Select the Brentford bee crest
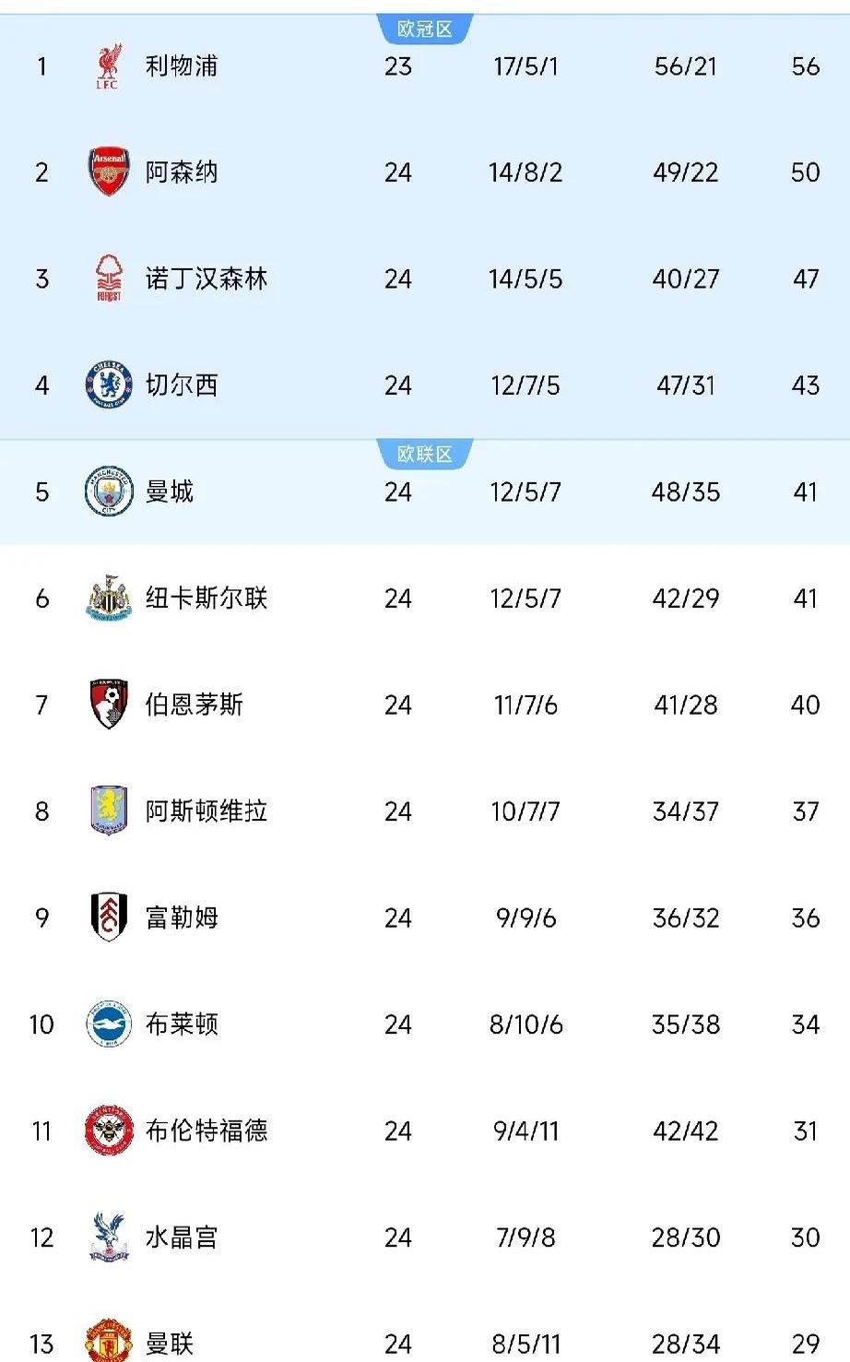Screen dimensions: 850x1362 tap(108, 1131)
